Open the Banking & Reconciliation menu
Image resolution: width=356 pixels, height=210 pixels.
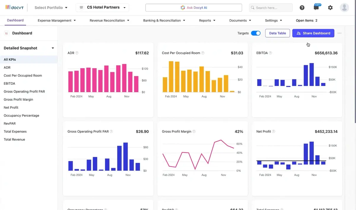pos(164,20)
